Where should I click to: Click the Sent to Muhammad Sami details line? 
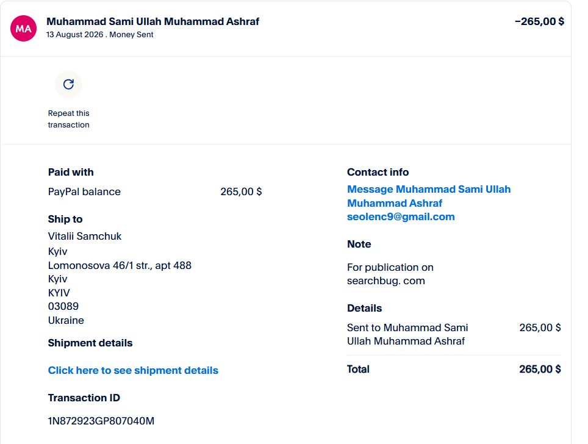click(x=407, y=334)
